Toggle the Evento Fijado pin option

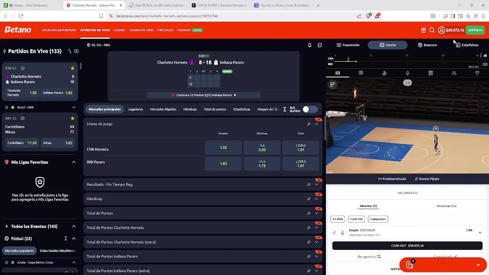pyautogui.click(x=427, y=179)
